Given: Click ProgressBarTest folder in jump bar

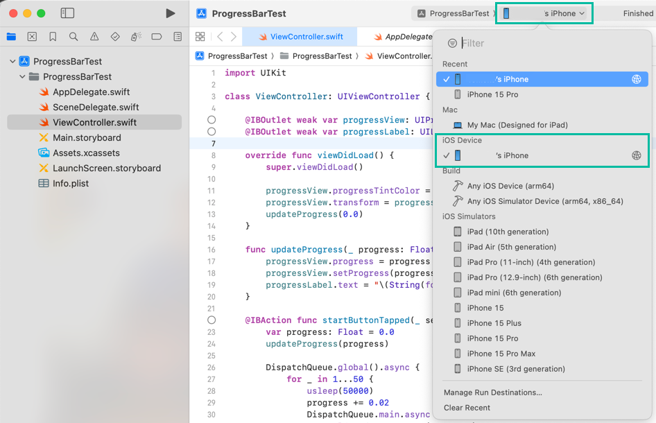Looking at the screenshot, I should [x=316, y=56].
